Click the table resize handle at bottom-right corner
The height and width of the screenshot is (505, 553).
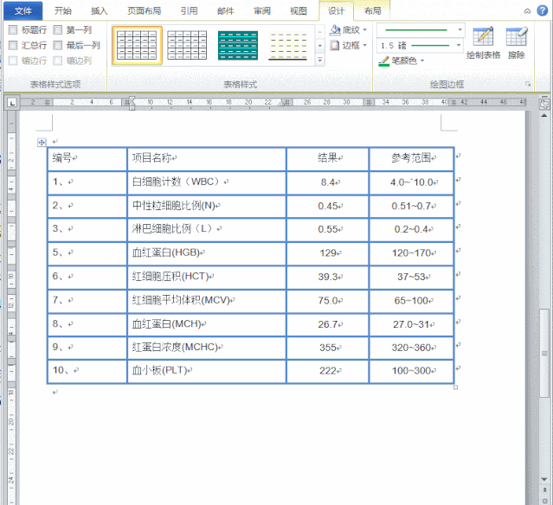455,387
